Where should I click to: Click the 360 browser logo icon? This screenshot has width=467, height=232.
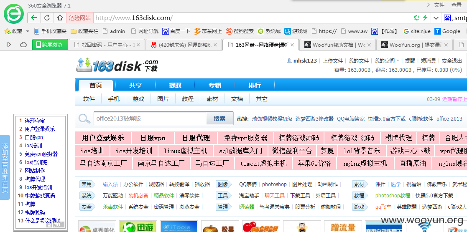click(x=14, y=14)
